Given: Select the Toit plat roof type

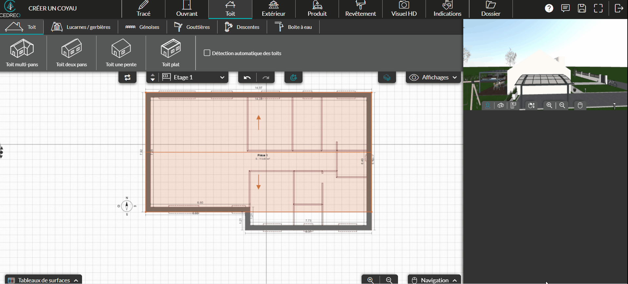Looking at the screenshot, I should coord(171,53).
